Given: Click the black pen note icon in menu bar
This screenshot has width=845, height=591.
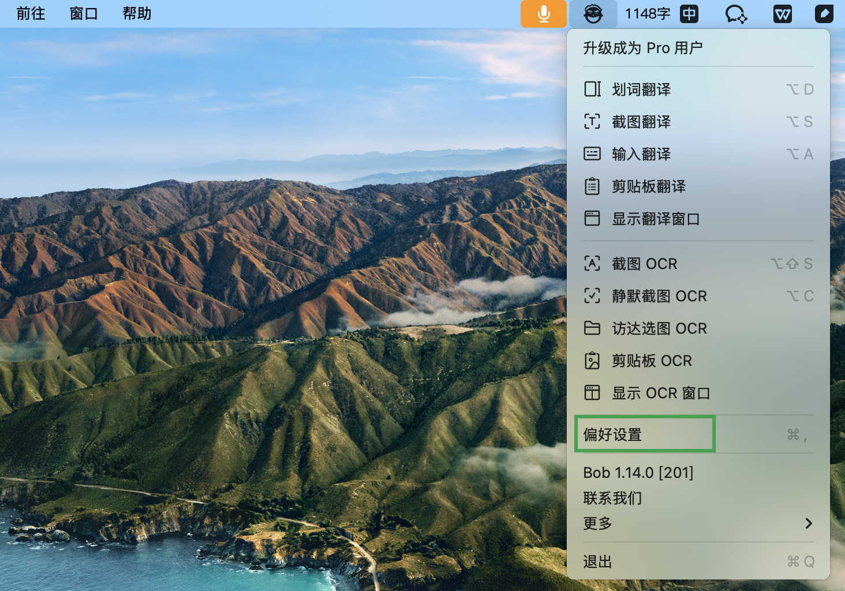Looking at the screenshot, I should coord(824,13).
